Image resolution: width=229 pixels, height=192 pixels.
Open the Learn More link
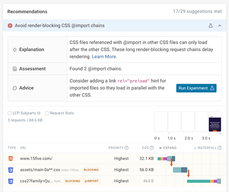[104, 57]
